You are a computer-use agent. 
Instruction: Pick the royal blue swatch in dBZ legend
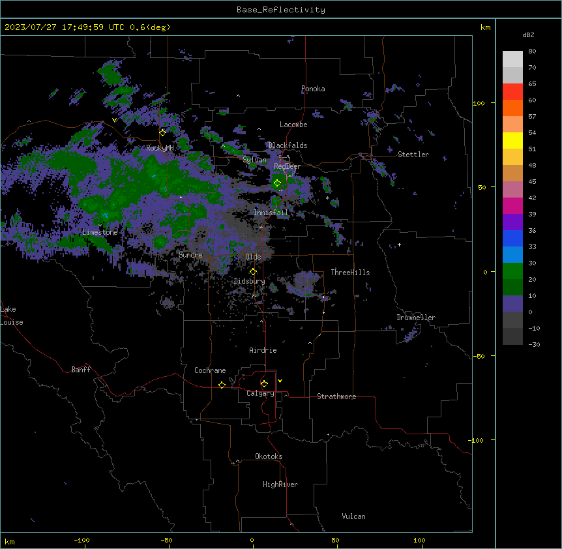coord(512,238)
